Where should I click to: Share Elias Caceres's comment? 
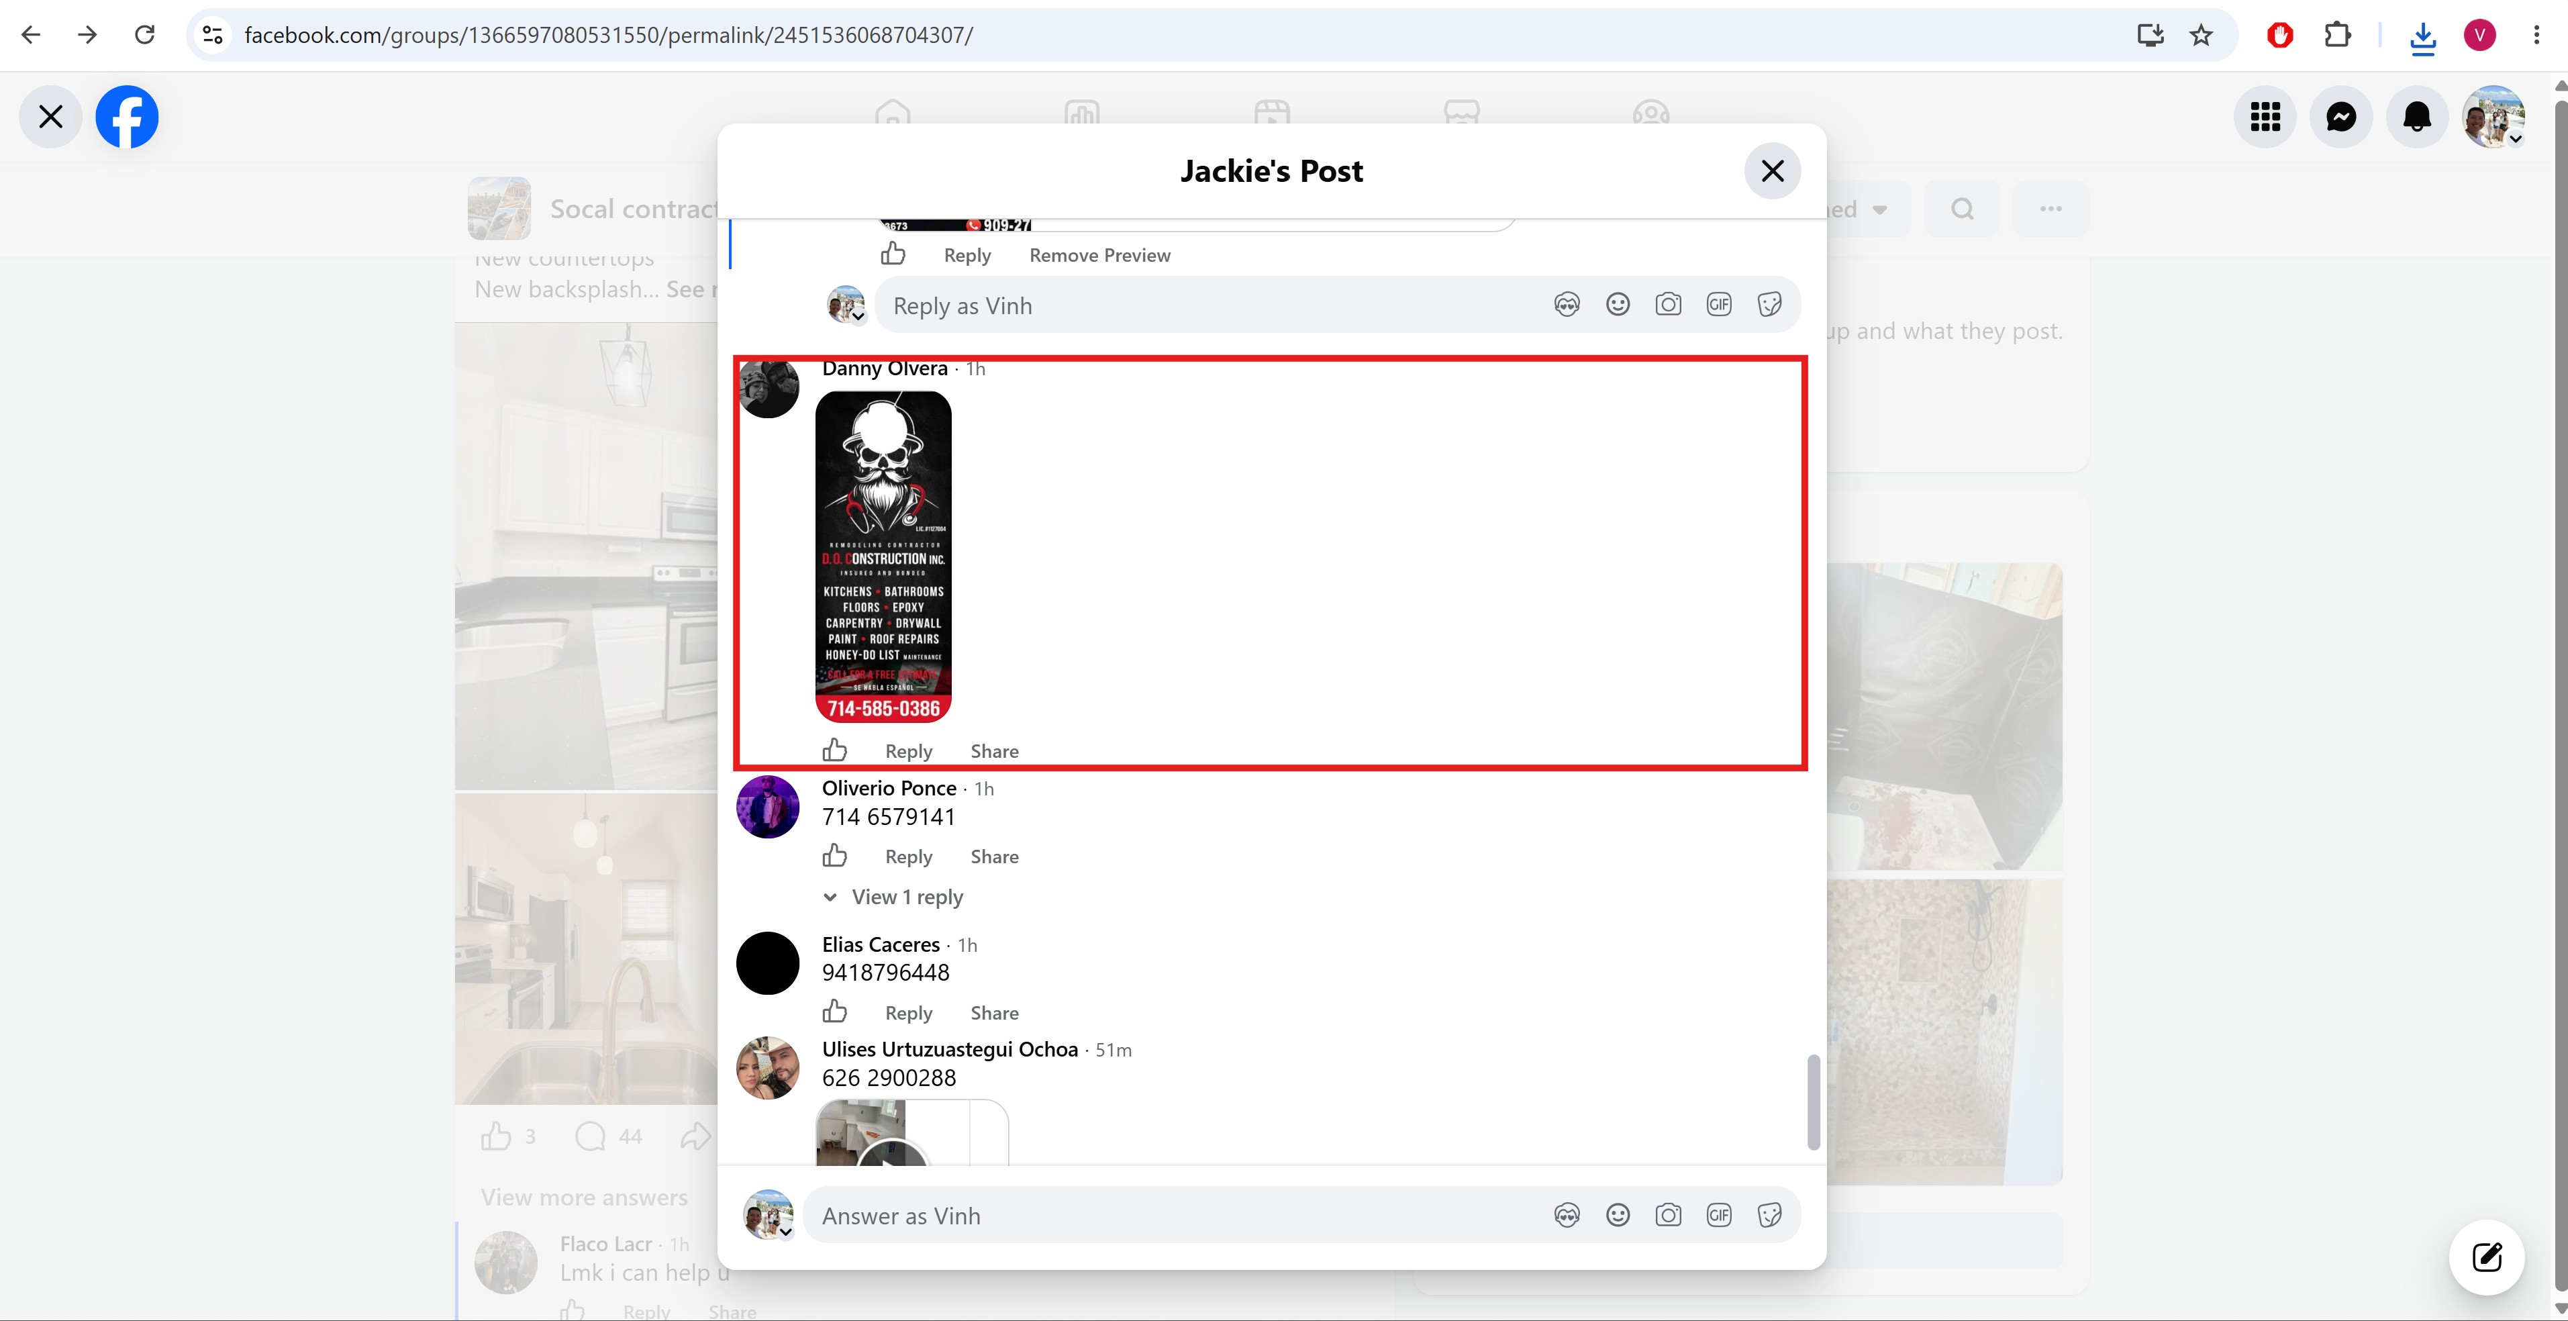pyautogui.click(x=994, y=1013)
